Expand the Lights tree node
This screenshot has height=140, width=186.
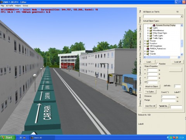coord(148,28)
